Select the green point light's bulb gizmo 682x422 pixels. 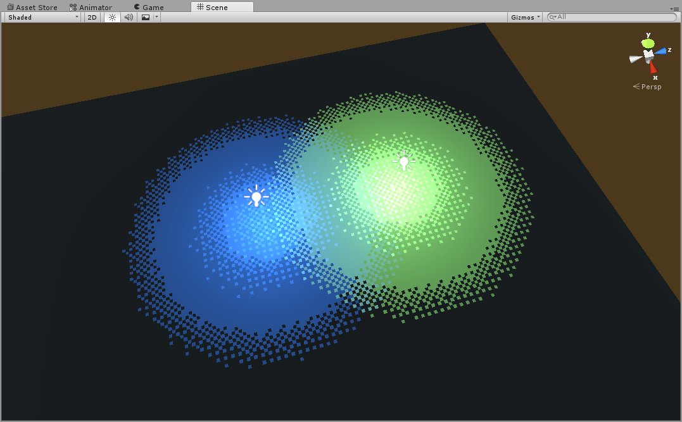[403, 163]
